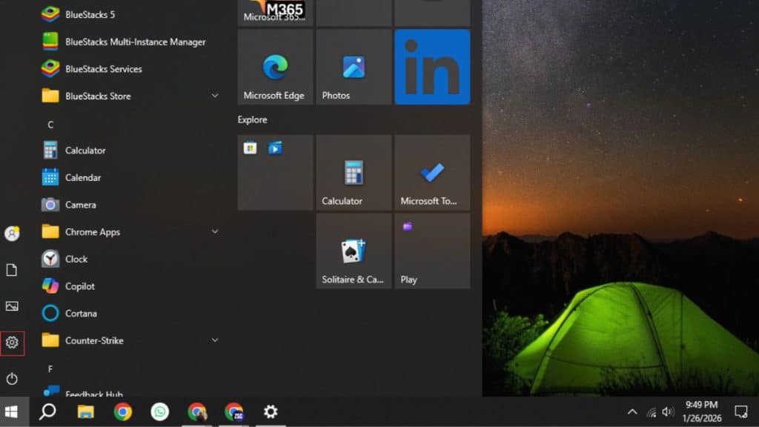This screenshot has width=759, height=427.
Task: Expand the Counter-Strike entry
Action: (x=214, y=340)
